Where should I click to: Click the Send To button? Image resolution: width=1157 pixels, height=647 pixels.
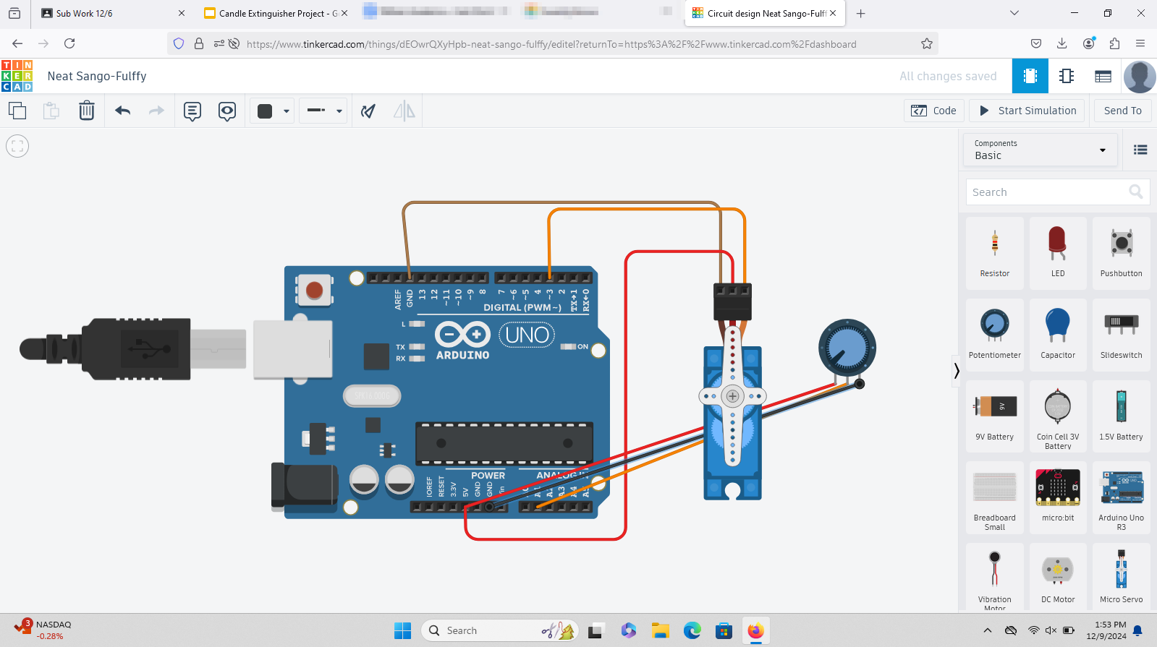click(x=1123, y=111)
